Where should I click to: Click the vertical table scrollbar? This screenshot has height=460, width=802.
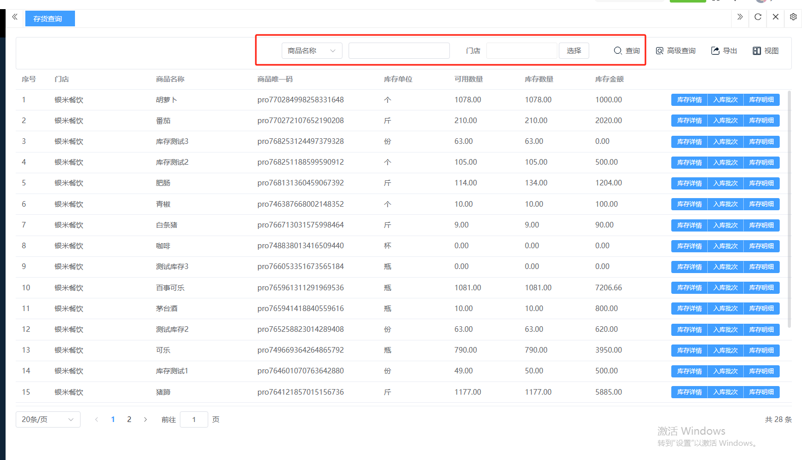coord(789,208)
